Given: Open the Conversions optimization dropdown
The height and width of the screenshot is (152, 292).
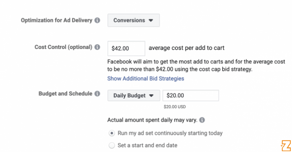Looking at the screenshot, I should pyautogui.click(x=133, y=20).
